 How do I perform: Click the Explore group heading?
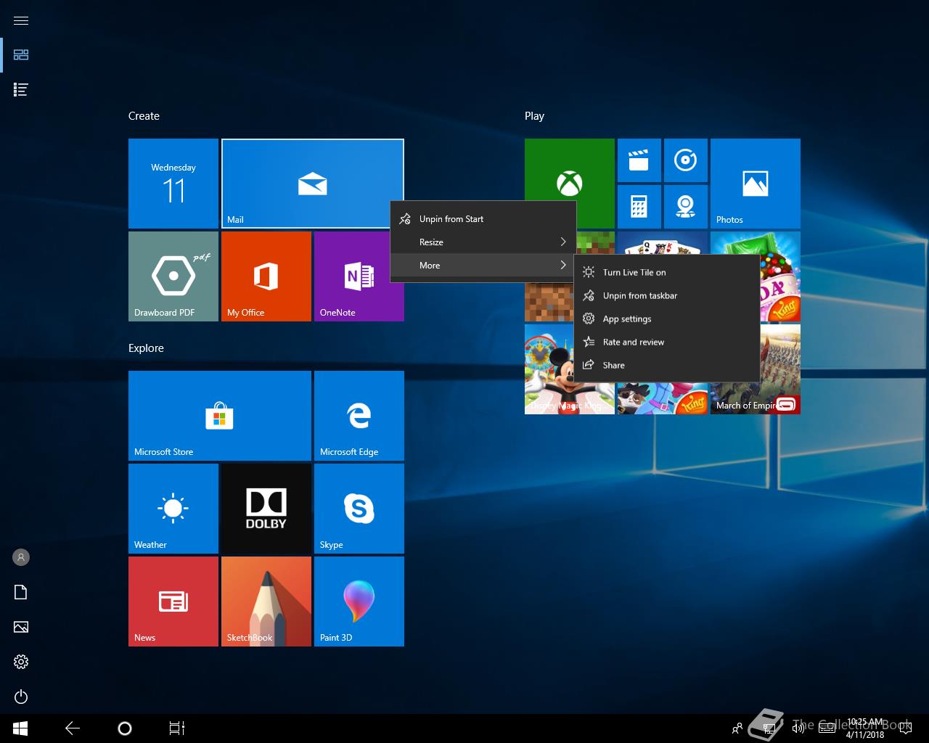(146, 348)
